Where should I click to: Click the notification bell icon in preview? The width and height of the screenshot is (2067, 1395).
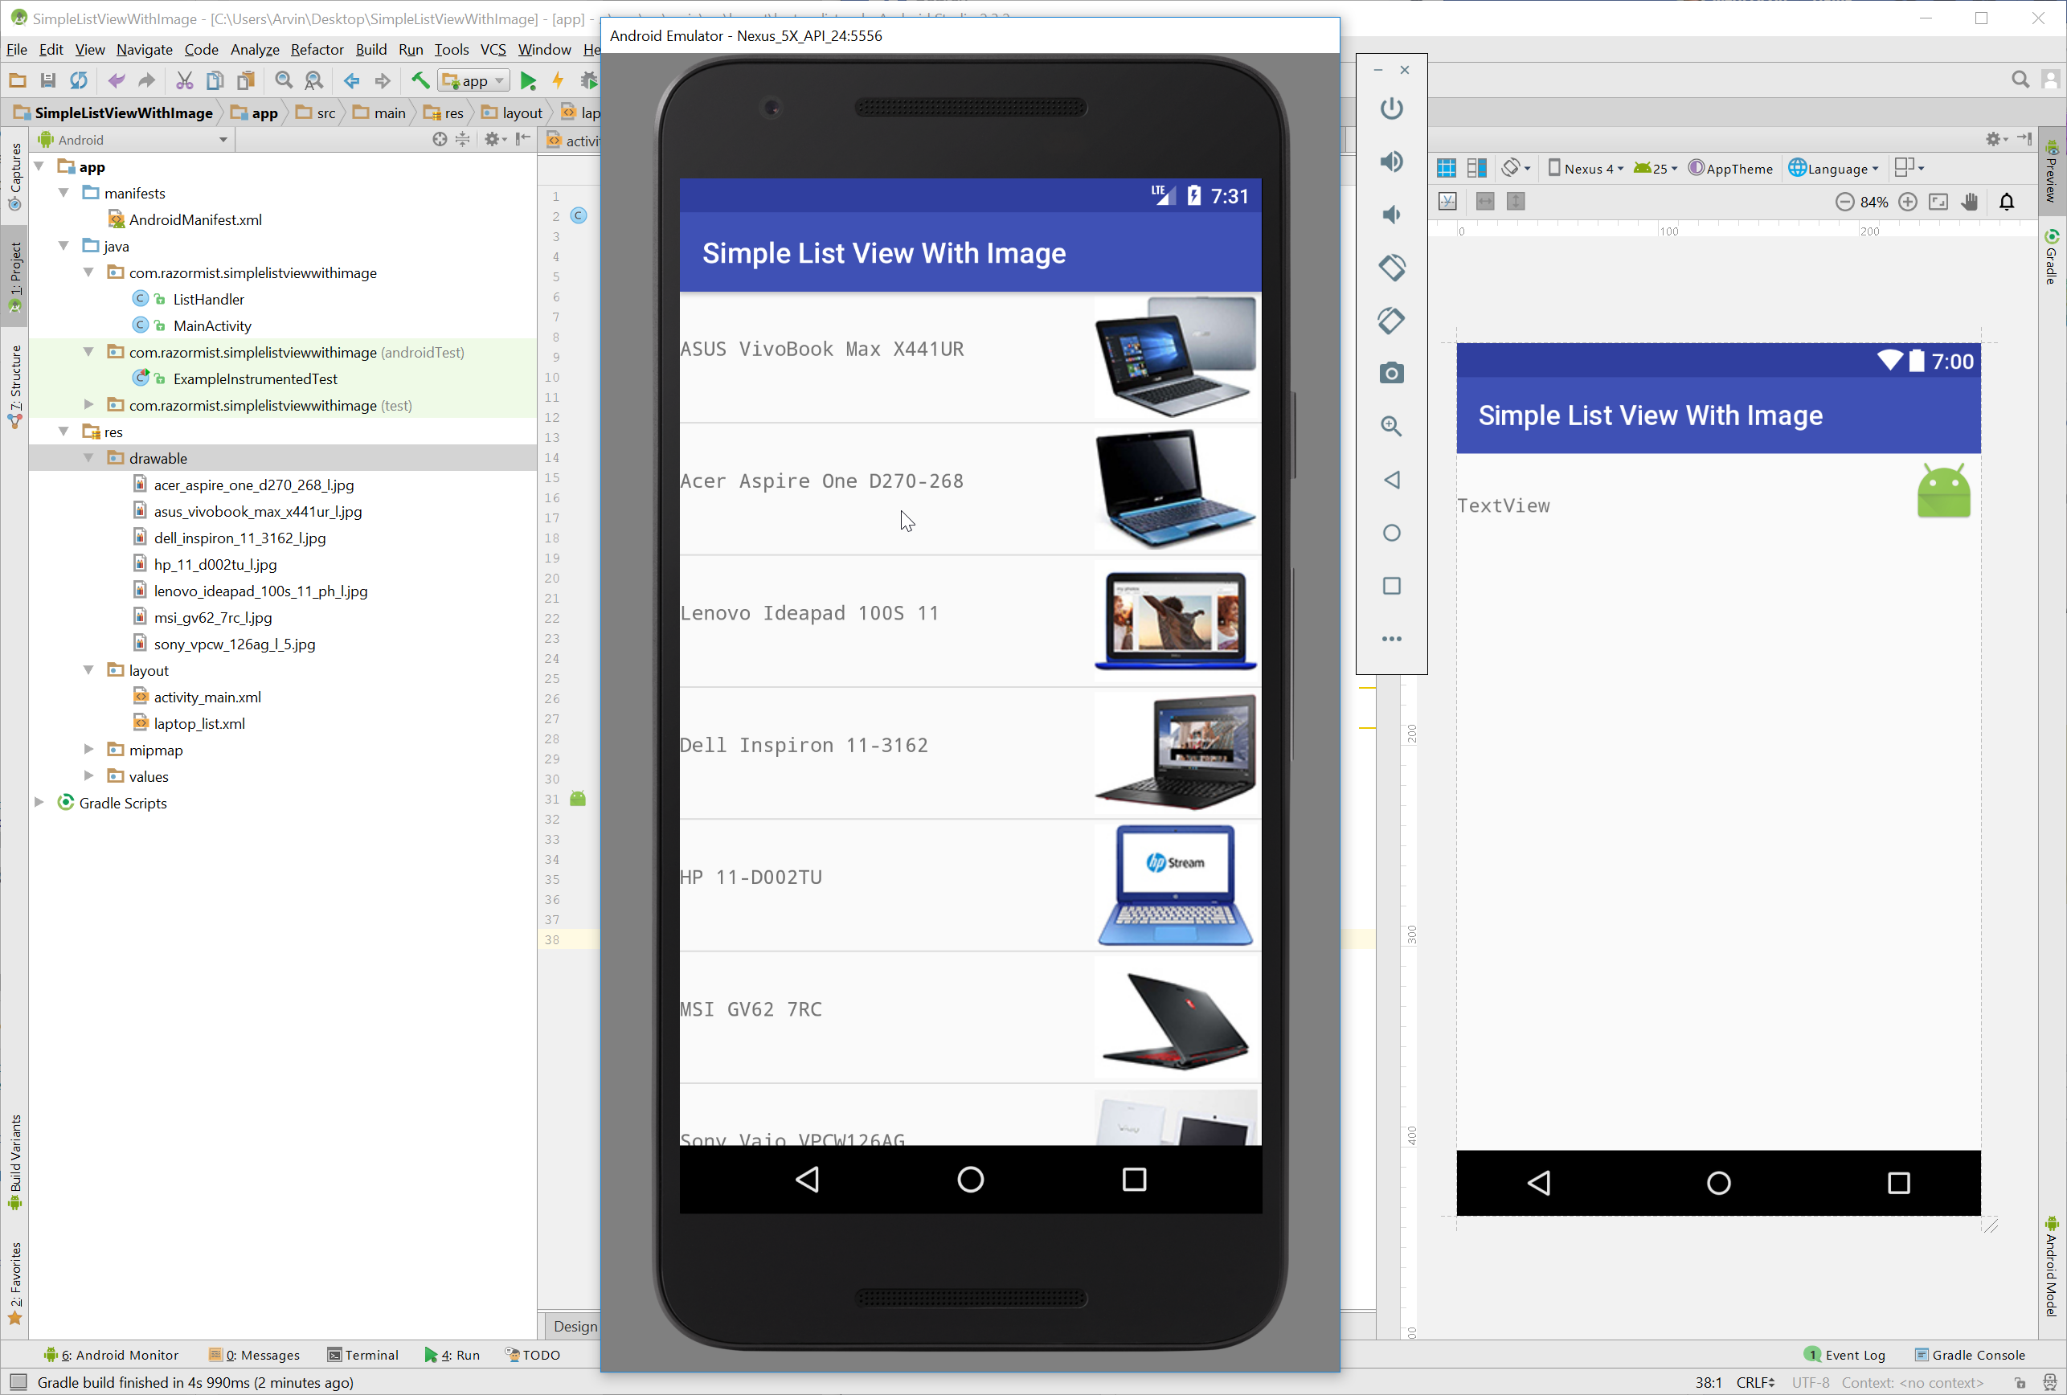(2008, 202)
